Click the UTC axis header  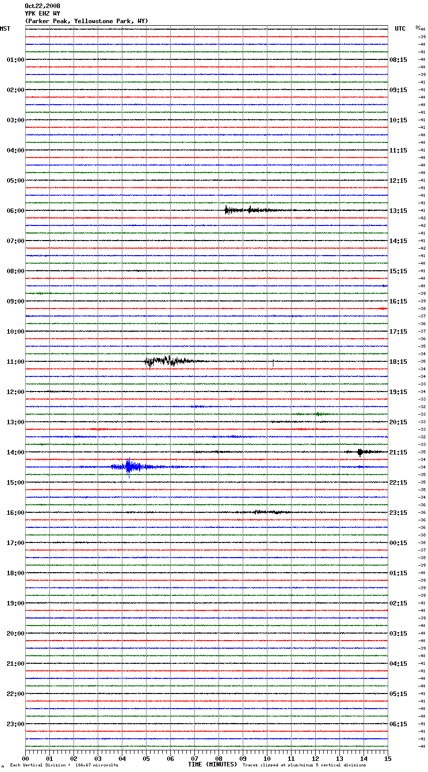click(x=400, y=29)
